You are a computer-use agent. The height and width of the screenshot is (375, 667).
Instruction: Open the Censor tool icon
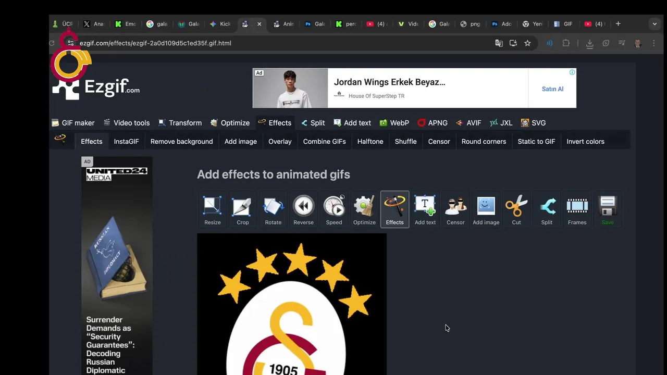pos(455,209)
